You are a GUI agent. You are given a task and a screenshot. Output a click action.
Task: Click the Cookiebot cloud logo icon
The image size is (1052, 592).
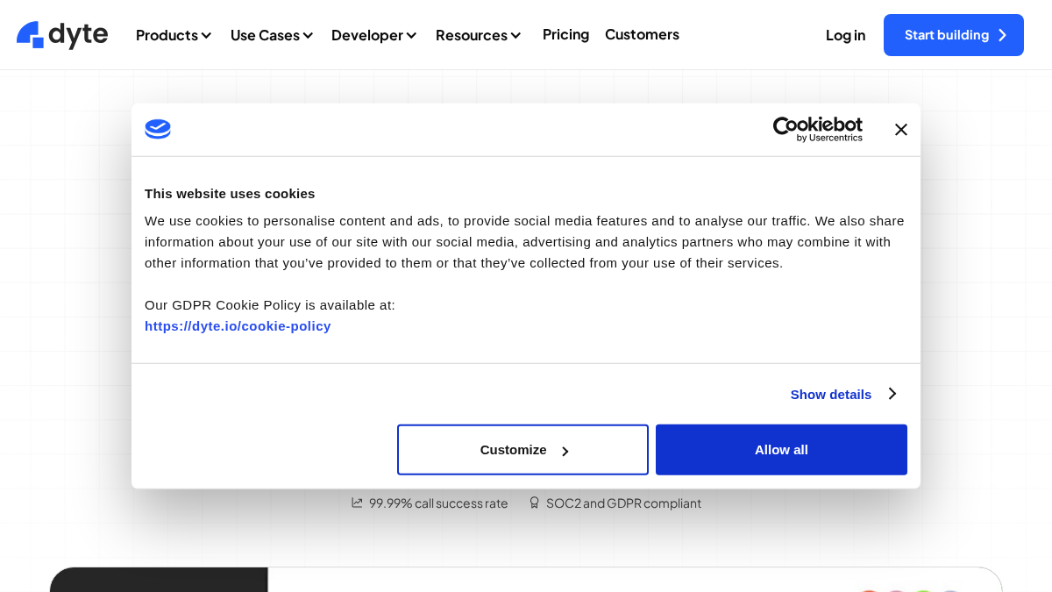158,129
